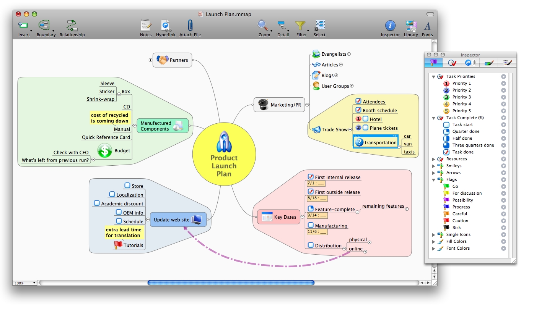Click the Insert button

tap(23, 26)
